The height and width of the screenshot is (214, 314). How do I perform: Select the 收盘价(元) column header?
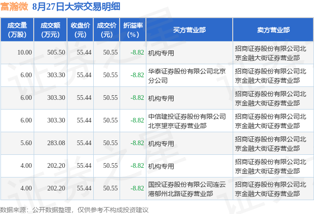coord(80,30)
